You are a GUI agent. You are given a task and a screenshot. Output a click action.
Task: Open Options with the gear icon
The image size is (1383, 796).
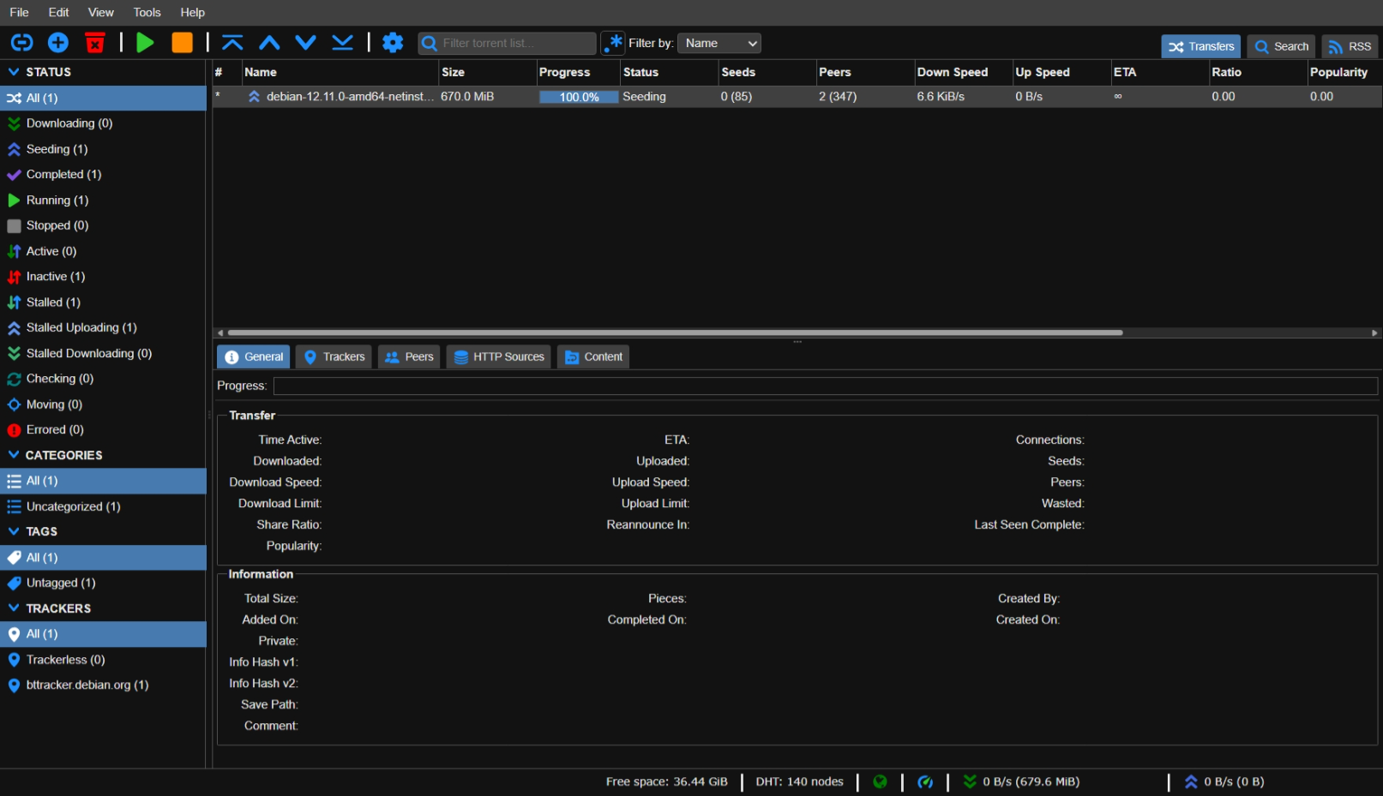coord(393,43)
